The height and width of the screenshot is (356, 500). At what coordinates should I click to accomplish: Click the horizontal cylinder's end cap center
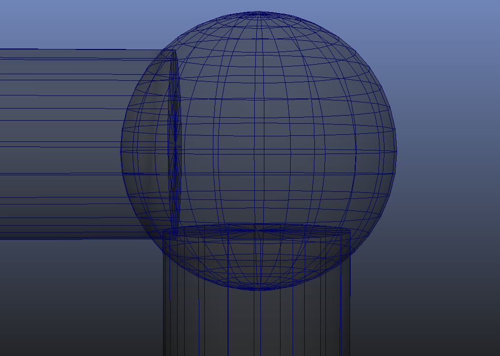[x=175, y=146]
